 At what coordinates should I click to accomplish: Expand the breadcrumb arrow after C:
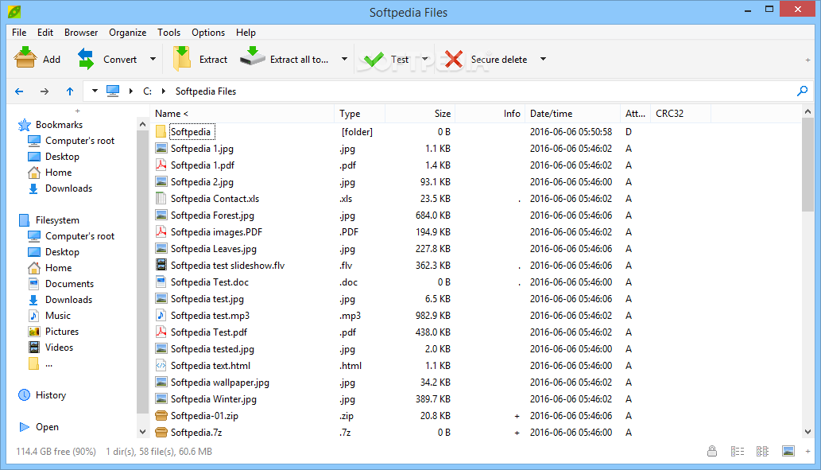point(164,91)
